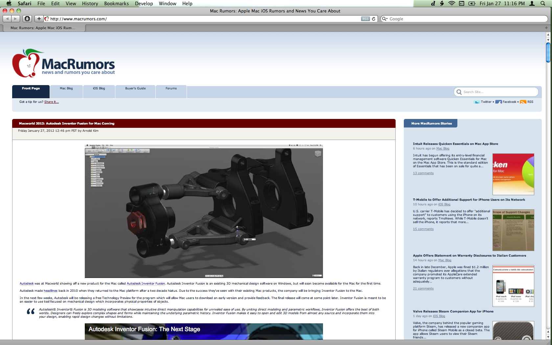Click the T-Mobile Scope of Support thumbnail
This screenshot has height=345, width=552.
pos(513,230)
